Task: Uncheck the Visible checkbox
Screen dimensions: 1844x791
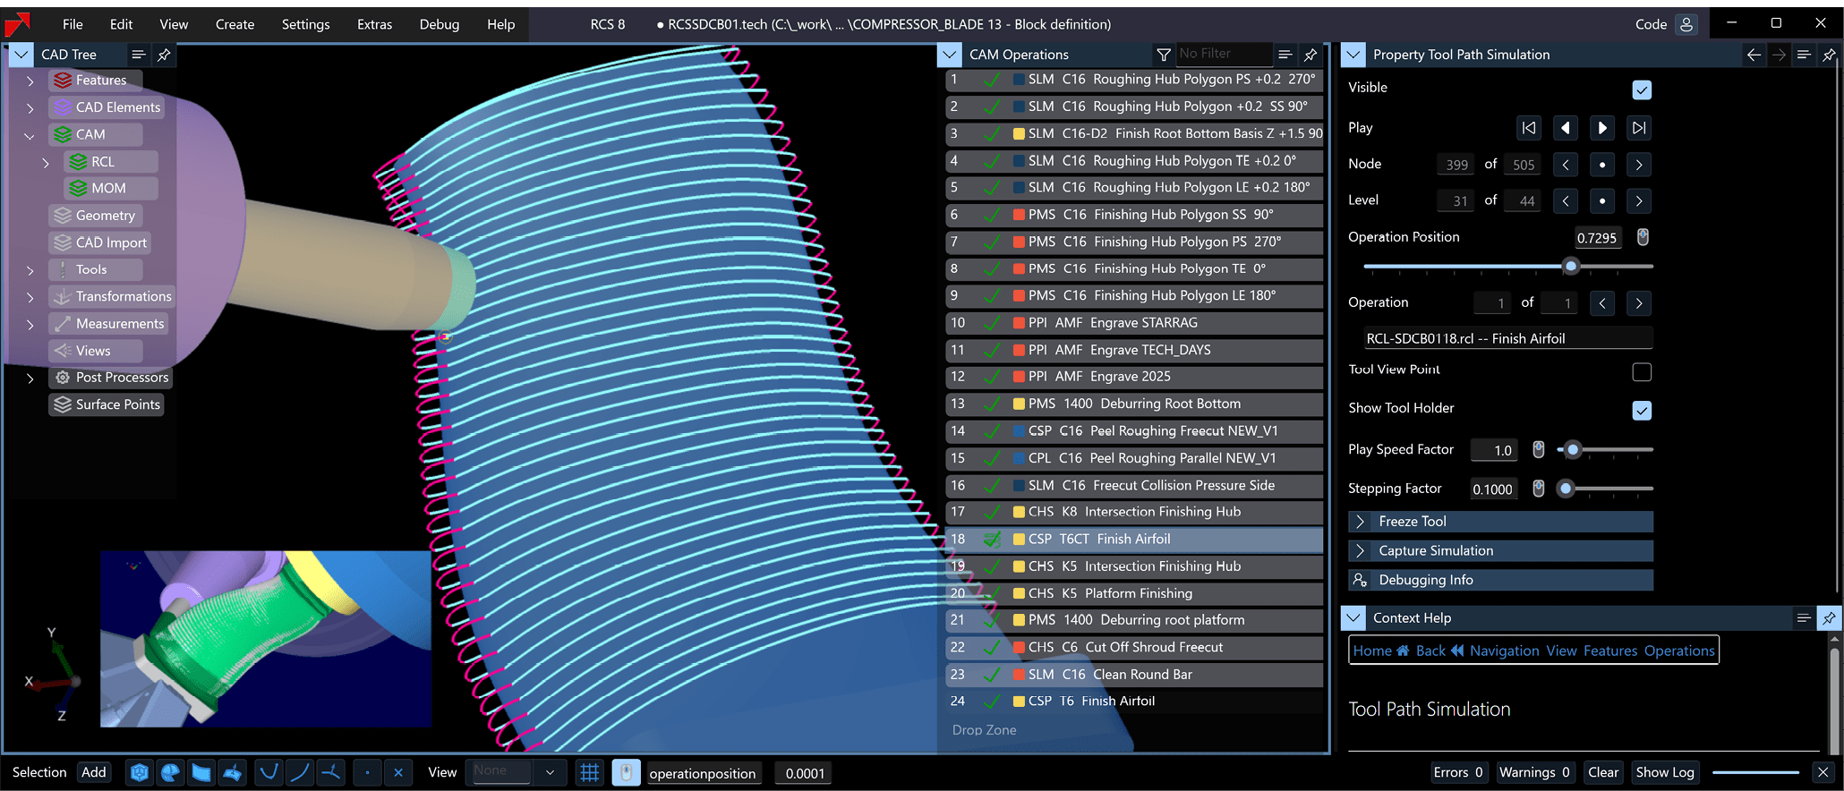Action: tap(1641, 89)
